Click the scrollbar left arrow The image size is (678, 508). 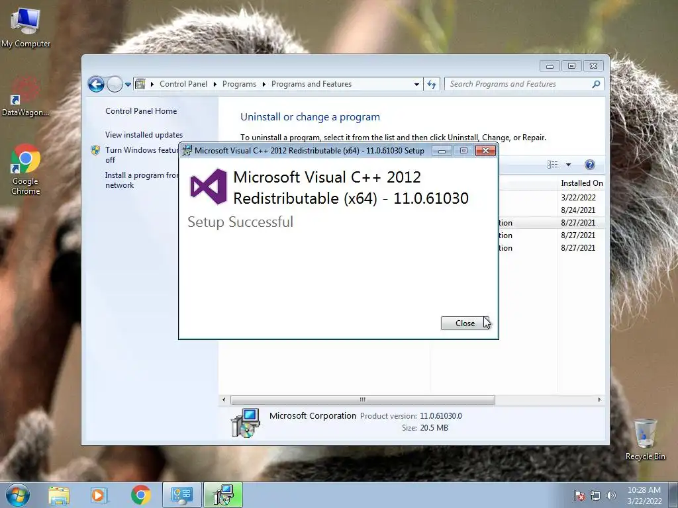[x=224, y=400]
